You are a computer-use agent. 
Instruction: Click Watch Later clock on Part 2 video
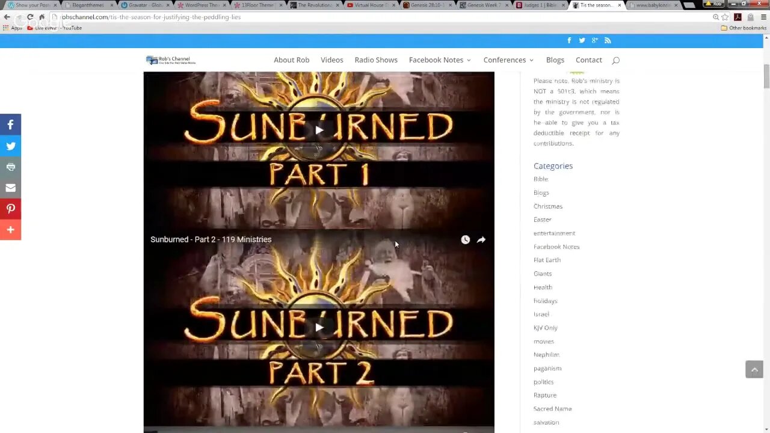(x=465, y=239)
